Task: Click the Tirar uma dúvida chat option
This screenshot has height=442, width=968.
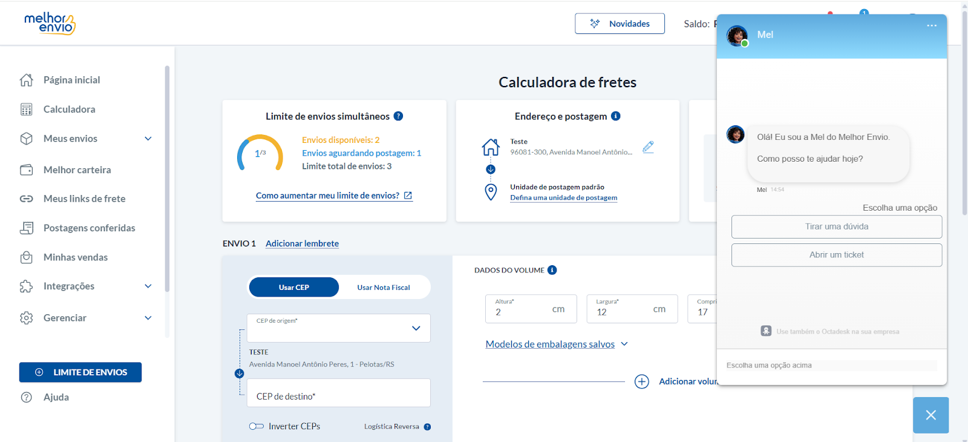Action: coord(837,226)
